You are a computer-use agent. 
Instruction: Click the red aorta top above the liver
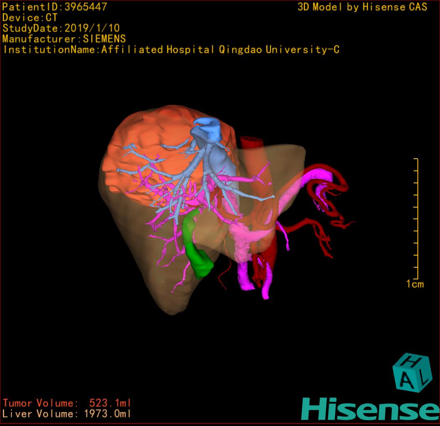tap(250, 143)
